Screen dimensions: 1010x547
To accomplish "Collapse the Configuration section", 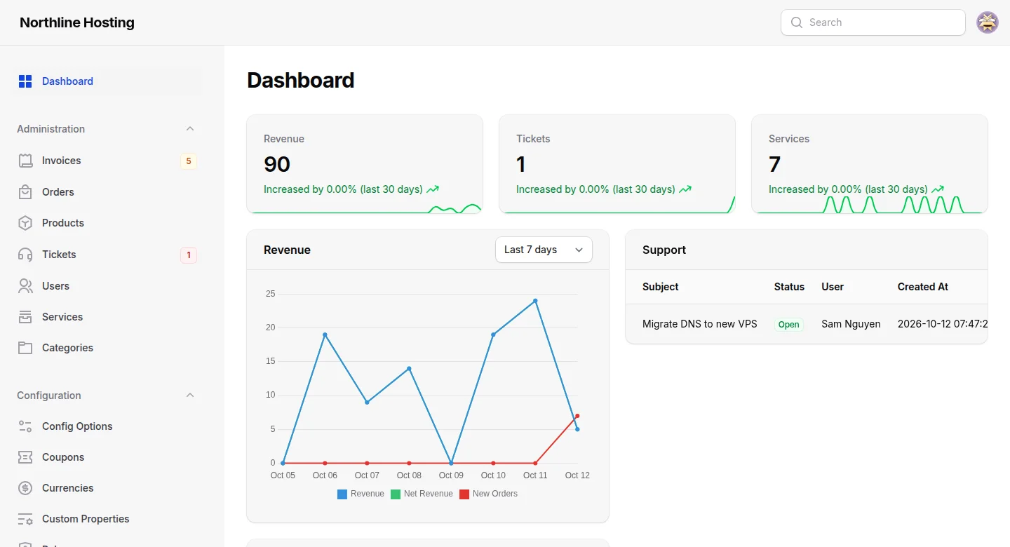I will [190, 396].
